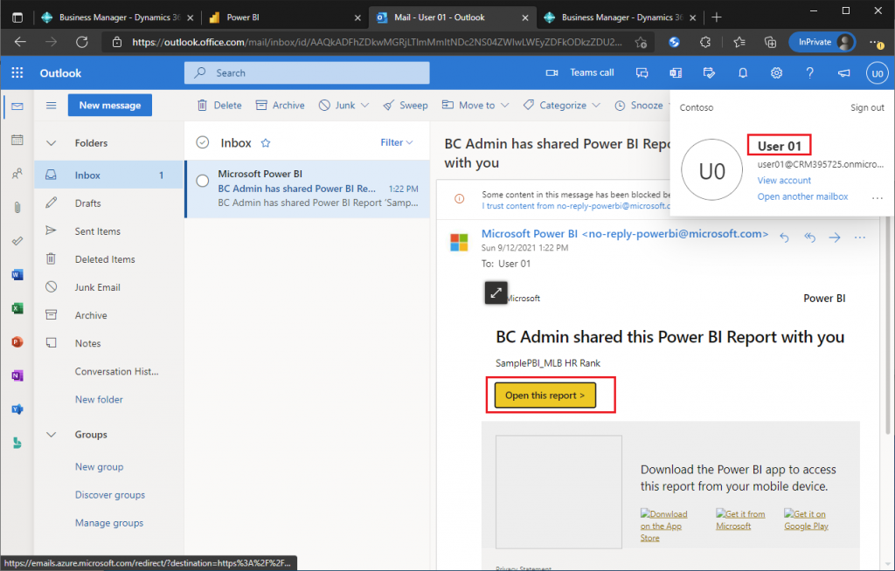Click the browser address bar

(x=377, y=42)
